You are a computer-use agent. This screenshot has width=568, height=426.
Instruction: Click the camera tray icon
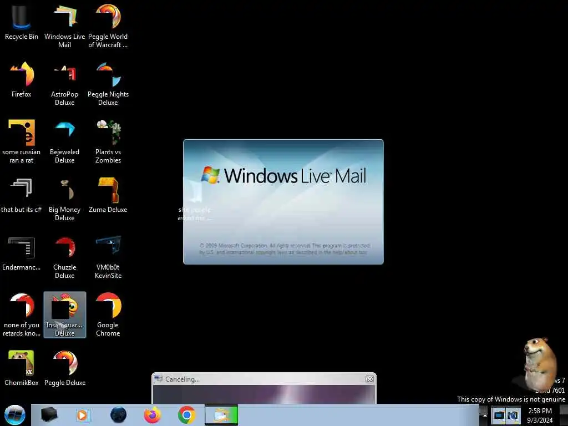[513, 415]
